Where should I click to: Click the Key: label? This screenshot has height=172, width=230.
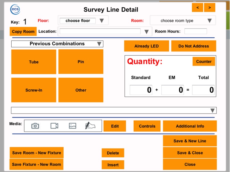tap(15, 22)
